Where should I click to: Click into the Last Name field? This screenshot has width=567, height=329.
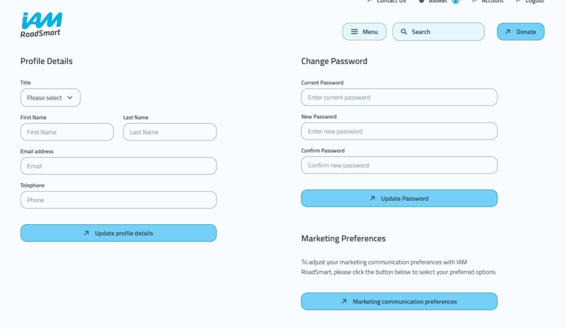pos(169,132)
